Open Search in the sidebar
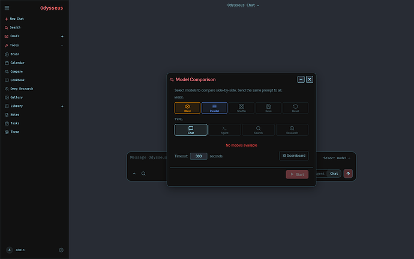Image resolution: width=414 pixels, height=259 pixels. pos(13,28)
